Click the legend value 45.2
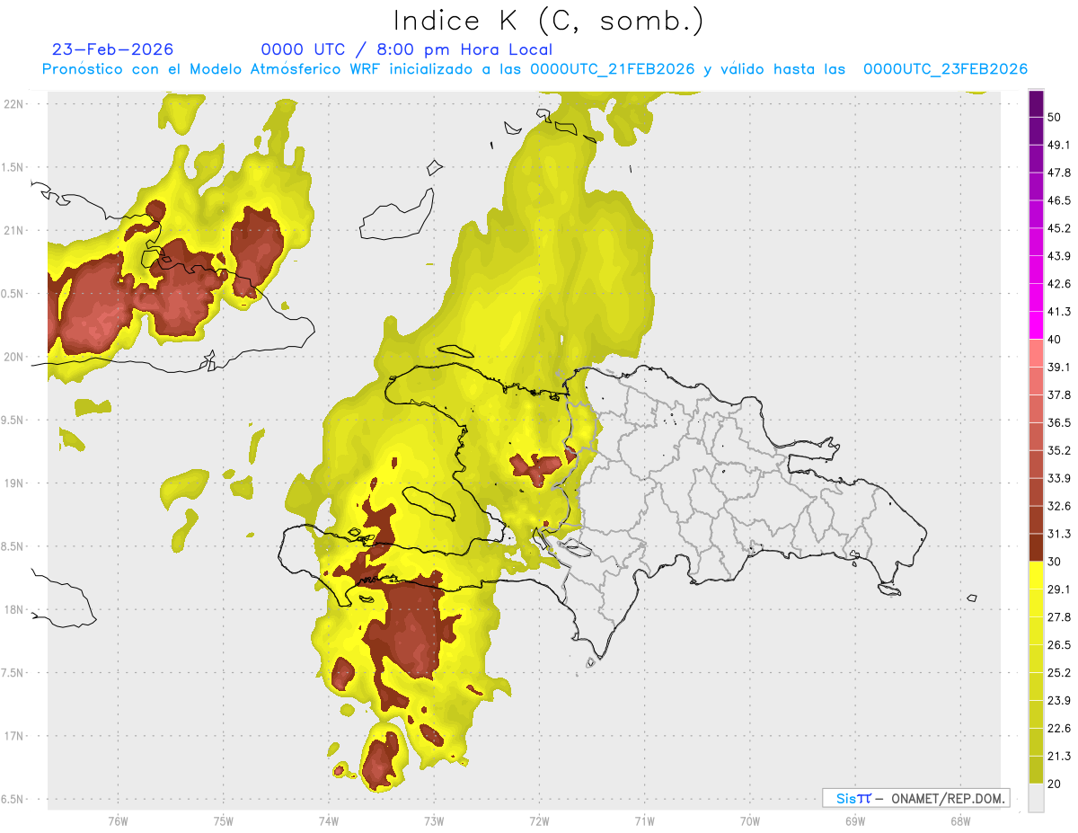The width and height of the screenshot is (1078, 833). pos(1059,228)
